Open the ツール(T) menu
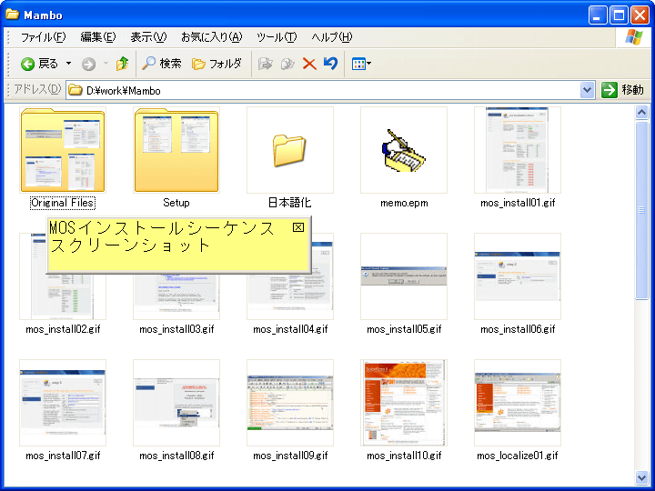 click(277, 37)
